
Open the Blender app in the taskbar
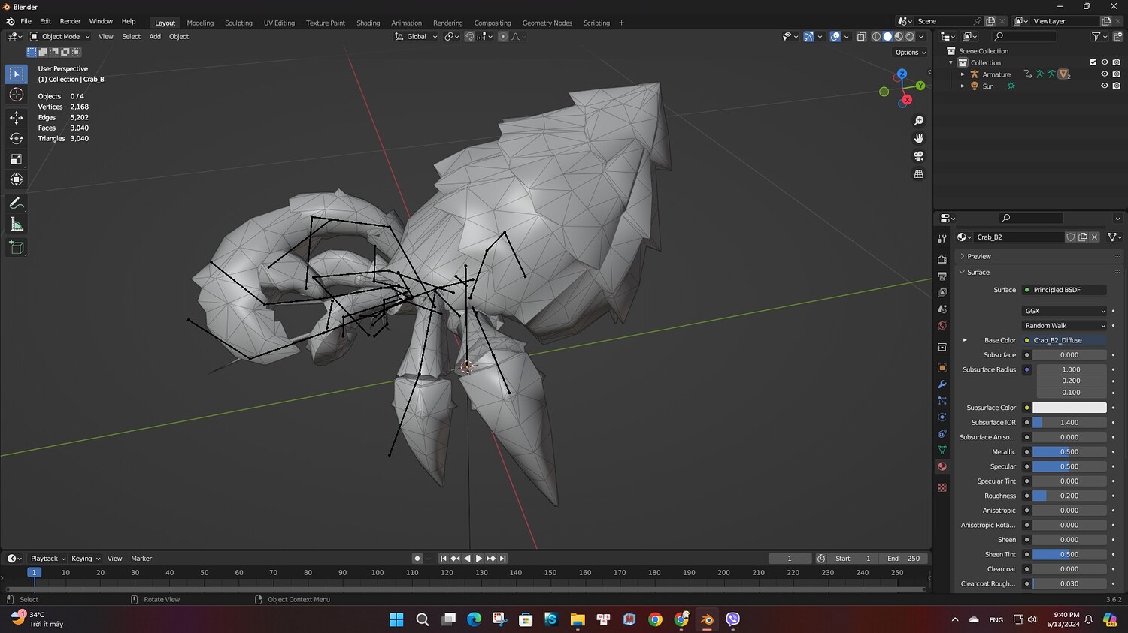click(706, 619)
